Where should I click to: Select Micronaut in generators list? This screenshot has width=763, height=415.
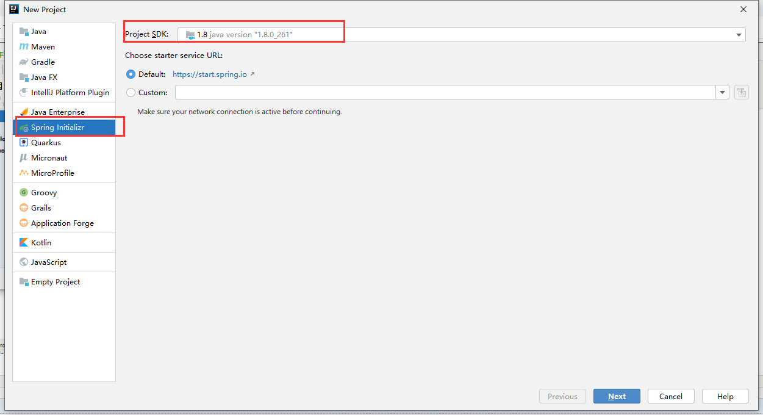pyautogui.click(x=64, y=158)
